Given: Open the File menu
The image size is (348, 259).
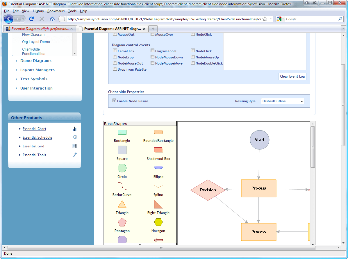Looking at the screenshot, I should pos(7,11).
